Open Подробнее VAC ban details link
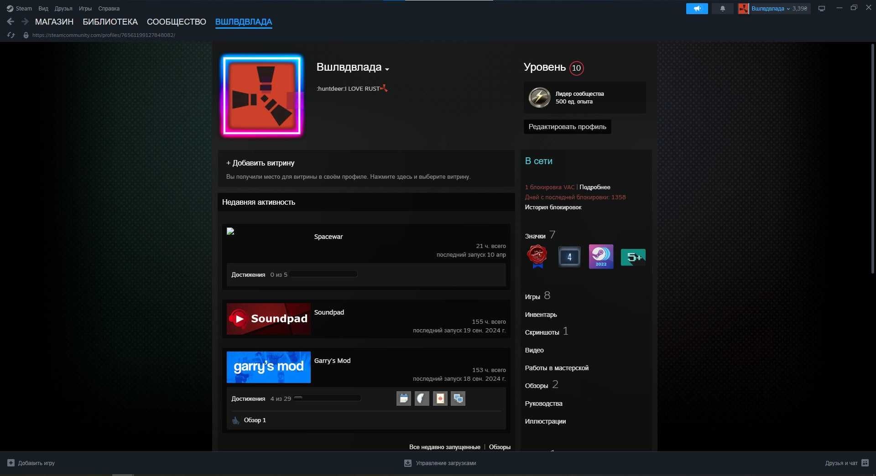876x476 pixels. click(595, 187)
